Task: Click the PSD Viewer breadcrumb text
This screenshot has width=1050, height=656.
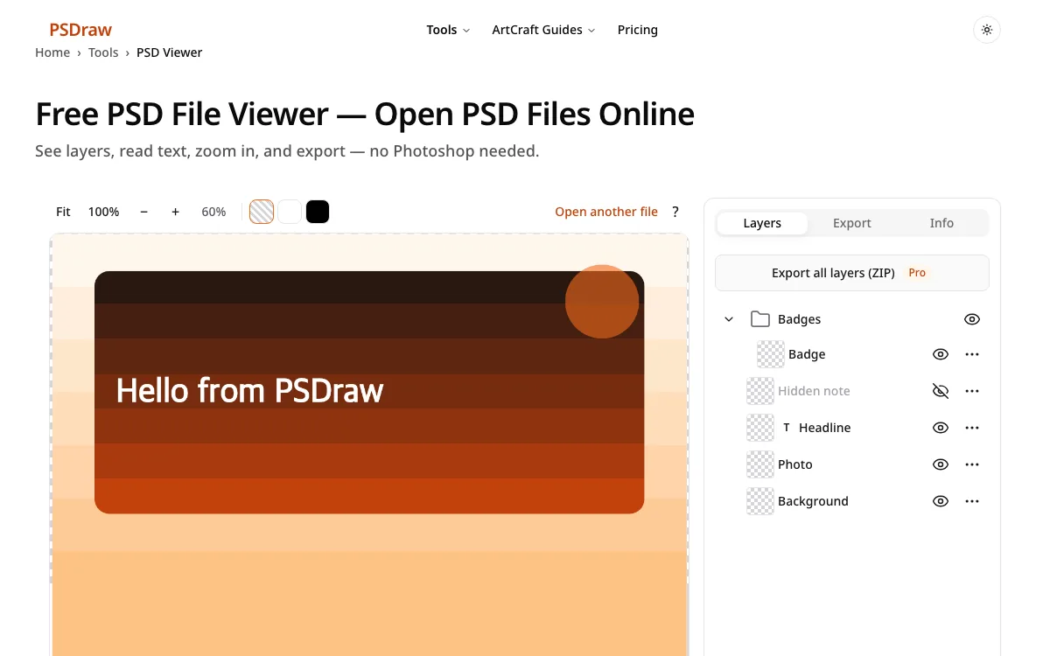Action: point(170,52)
